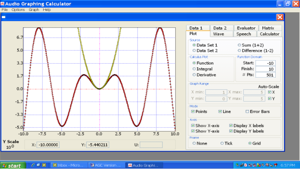The image size is (300, 169).
Task: Click the show desktop quick launch icon
Action: click(38, 165)
